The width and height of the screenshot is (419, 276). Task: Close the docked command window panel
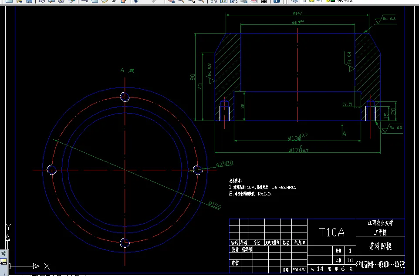coord(3,253)
